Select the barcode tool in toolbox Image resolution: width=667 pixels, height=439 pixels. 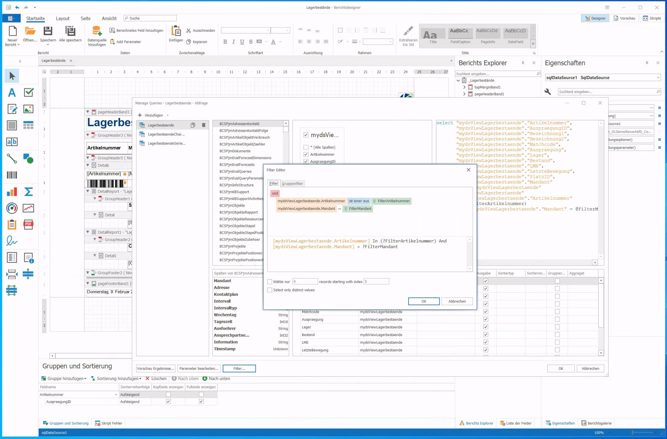click(12, 175)
